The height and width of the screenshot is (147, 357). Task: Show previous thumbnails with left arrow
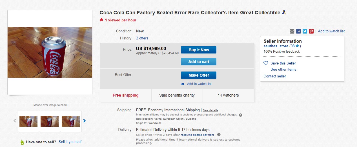click(15, 121)
